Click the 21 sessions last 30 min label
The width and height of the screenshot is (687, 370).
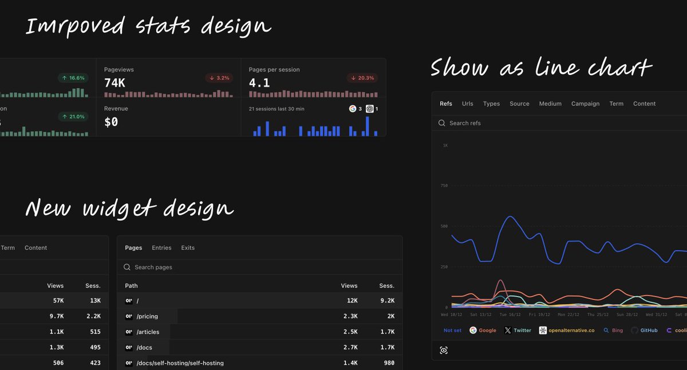pyautogui.click(x=277, y=109)
